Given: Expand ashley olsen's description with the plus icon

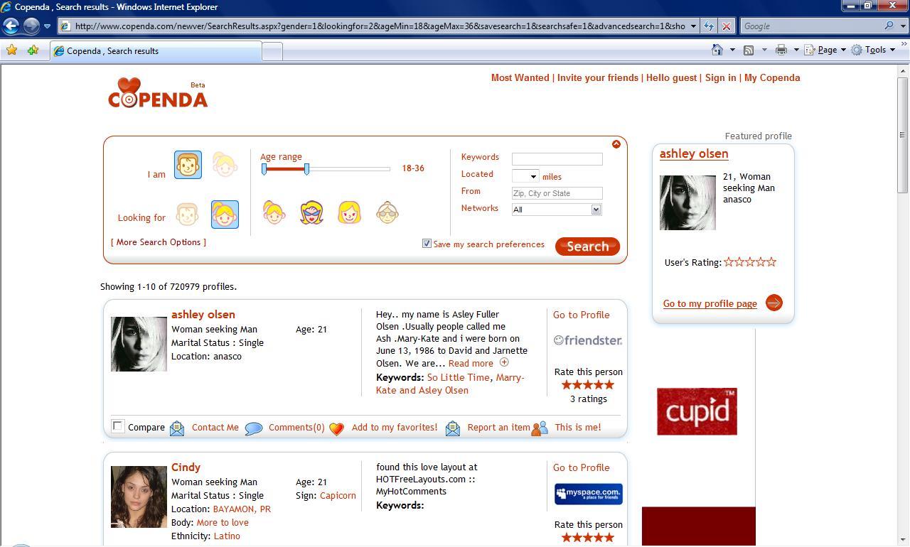Looking at the screenshot, I should point(504,362).
